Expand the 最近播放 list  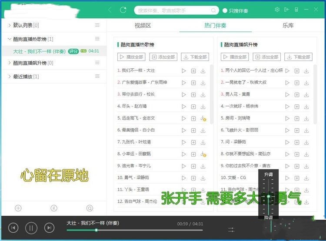click(9, 77)
